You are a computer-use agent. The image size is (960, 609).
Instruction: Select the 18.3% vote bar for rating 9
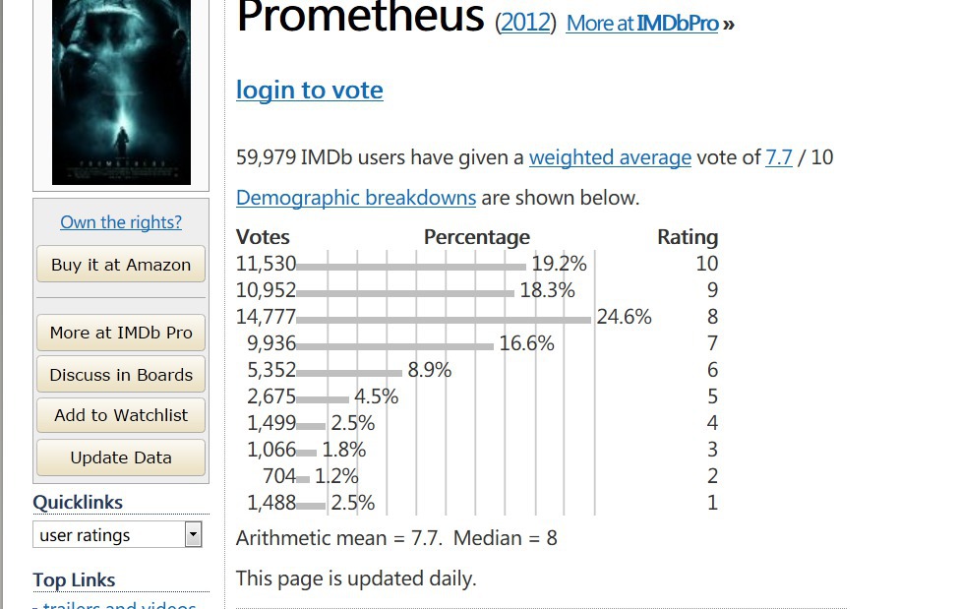(x=405, y=292)
